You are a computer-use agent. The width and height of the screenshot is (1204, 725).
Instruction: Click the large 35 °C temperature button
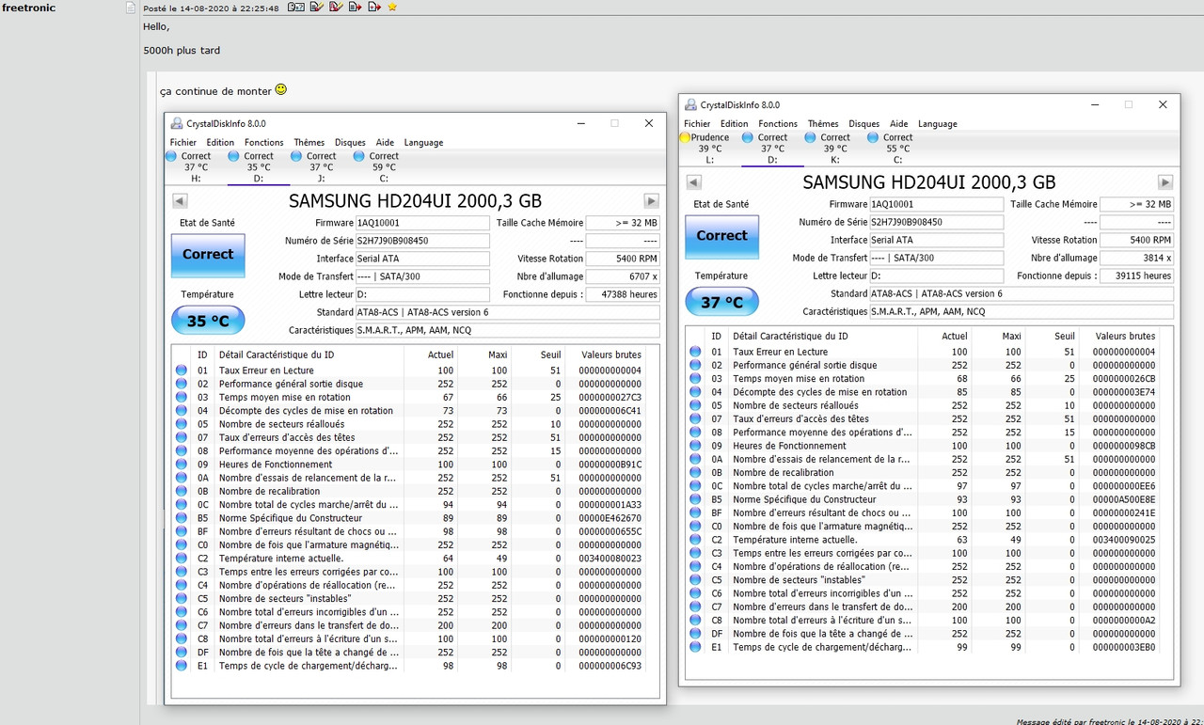208,321
